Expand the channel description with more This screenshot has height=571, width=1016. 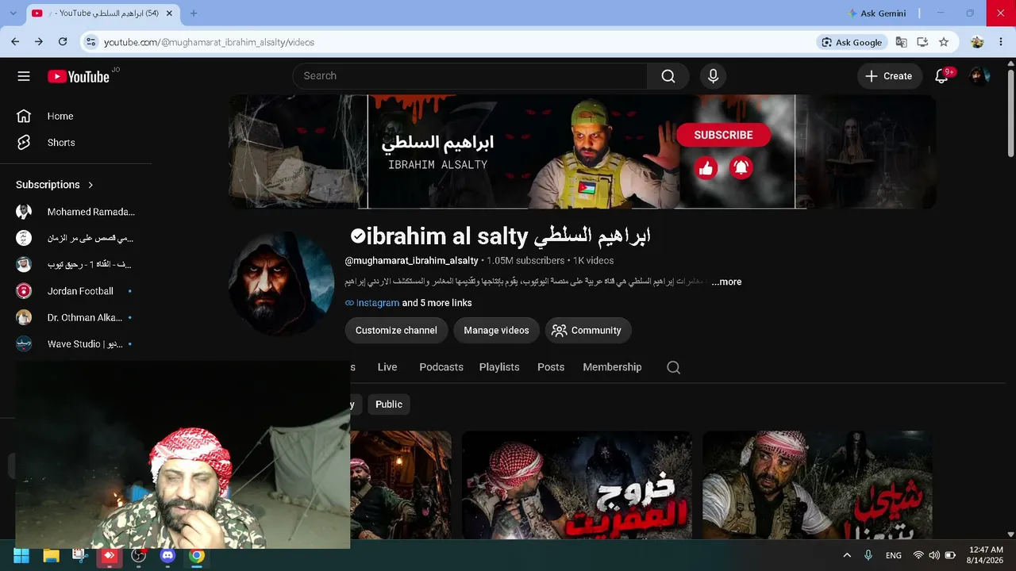[726, 282]
